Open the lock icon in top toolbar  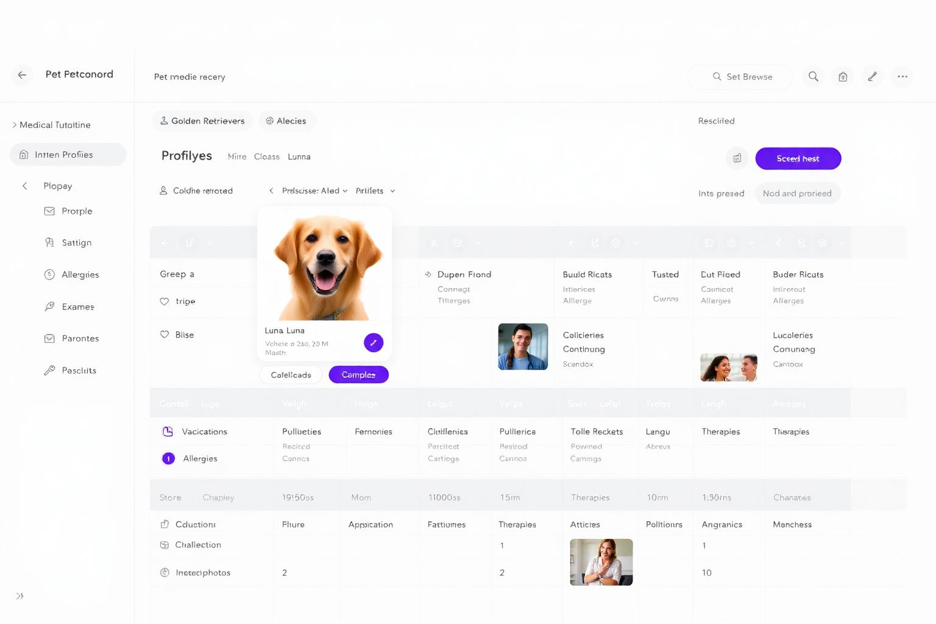[843, 77]
